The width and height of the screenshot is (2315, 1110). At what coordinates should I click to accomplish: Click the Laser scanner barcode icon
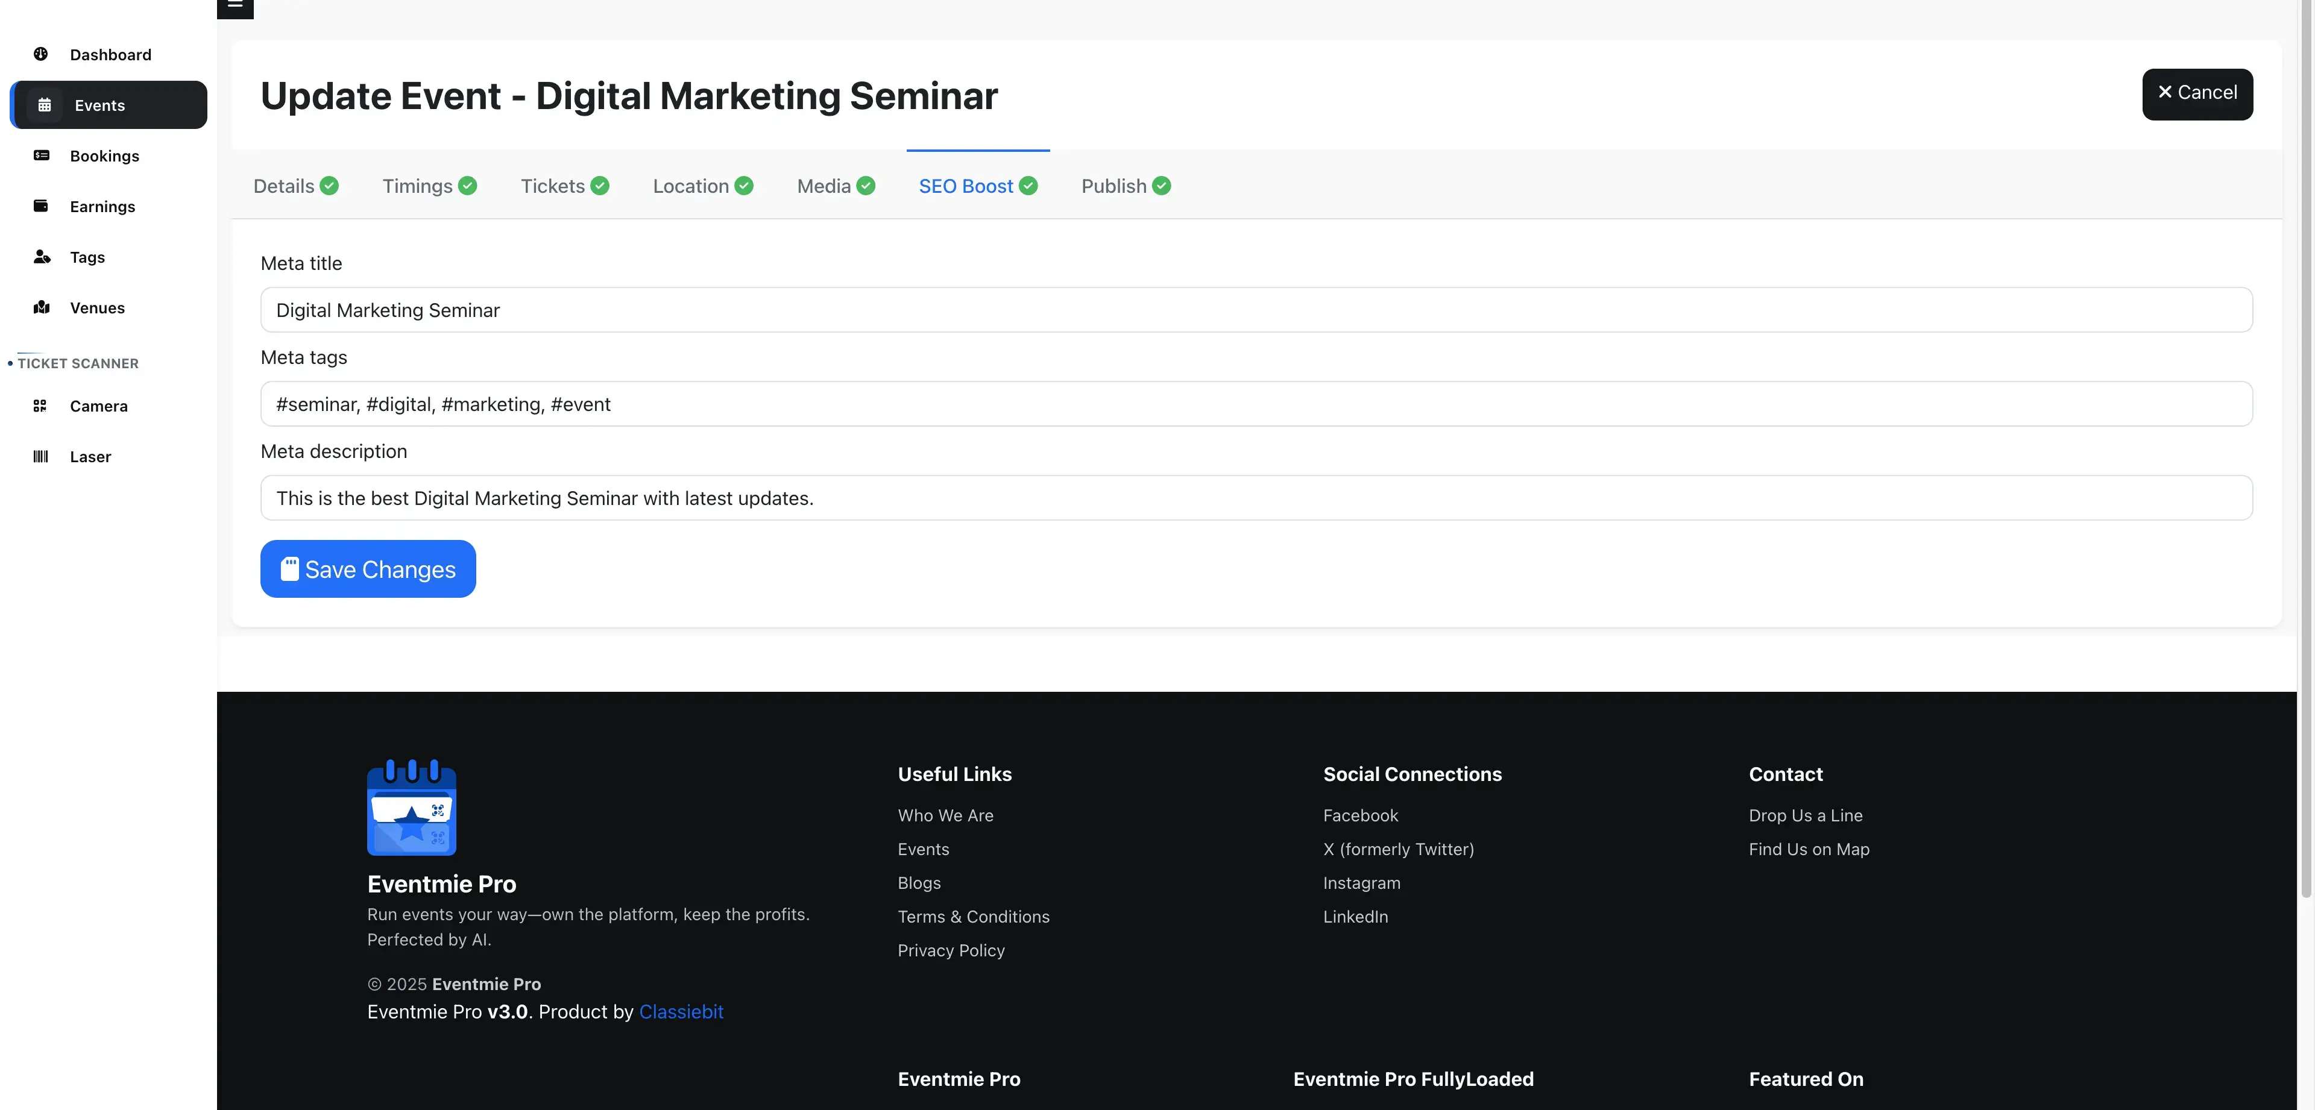click(x=40, y=456)
